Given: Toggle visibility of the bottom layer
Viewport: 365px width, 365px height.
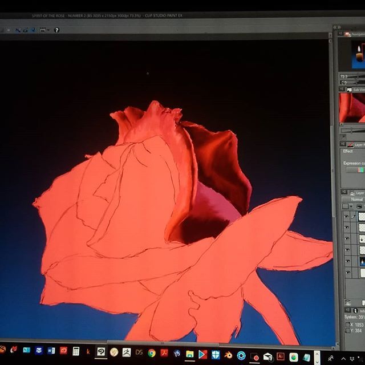Looking at the screenshot, I should (348, 273).
